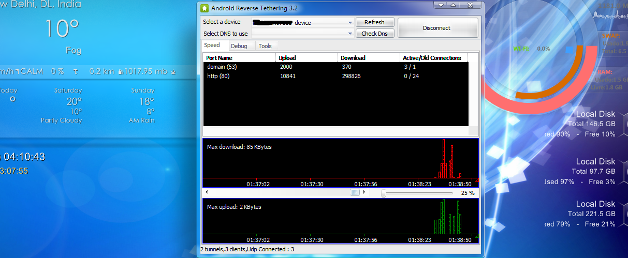Click the Max download: 85 KBytes label
The image size is (628, 258).
pos(239,147)
